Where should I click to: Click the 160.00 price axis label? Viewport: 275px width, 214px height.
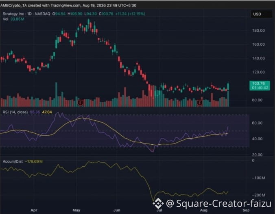[258, 44]
